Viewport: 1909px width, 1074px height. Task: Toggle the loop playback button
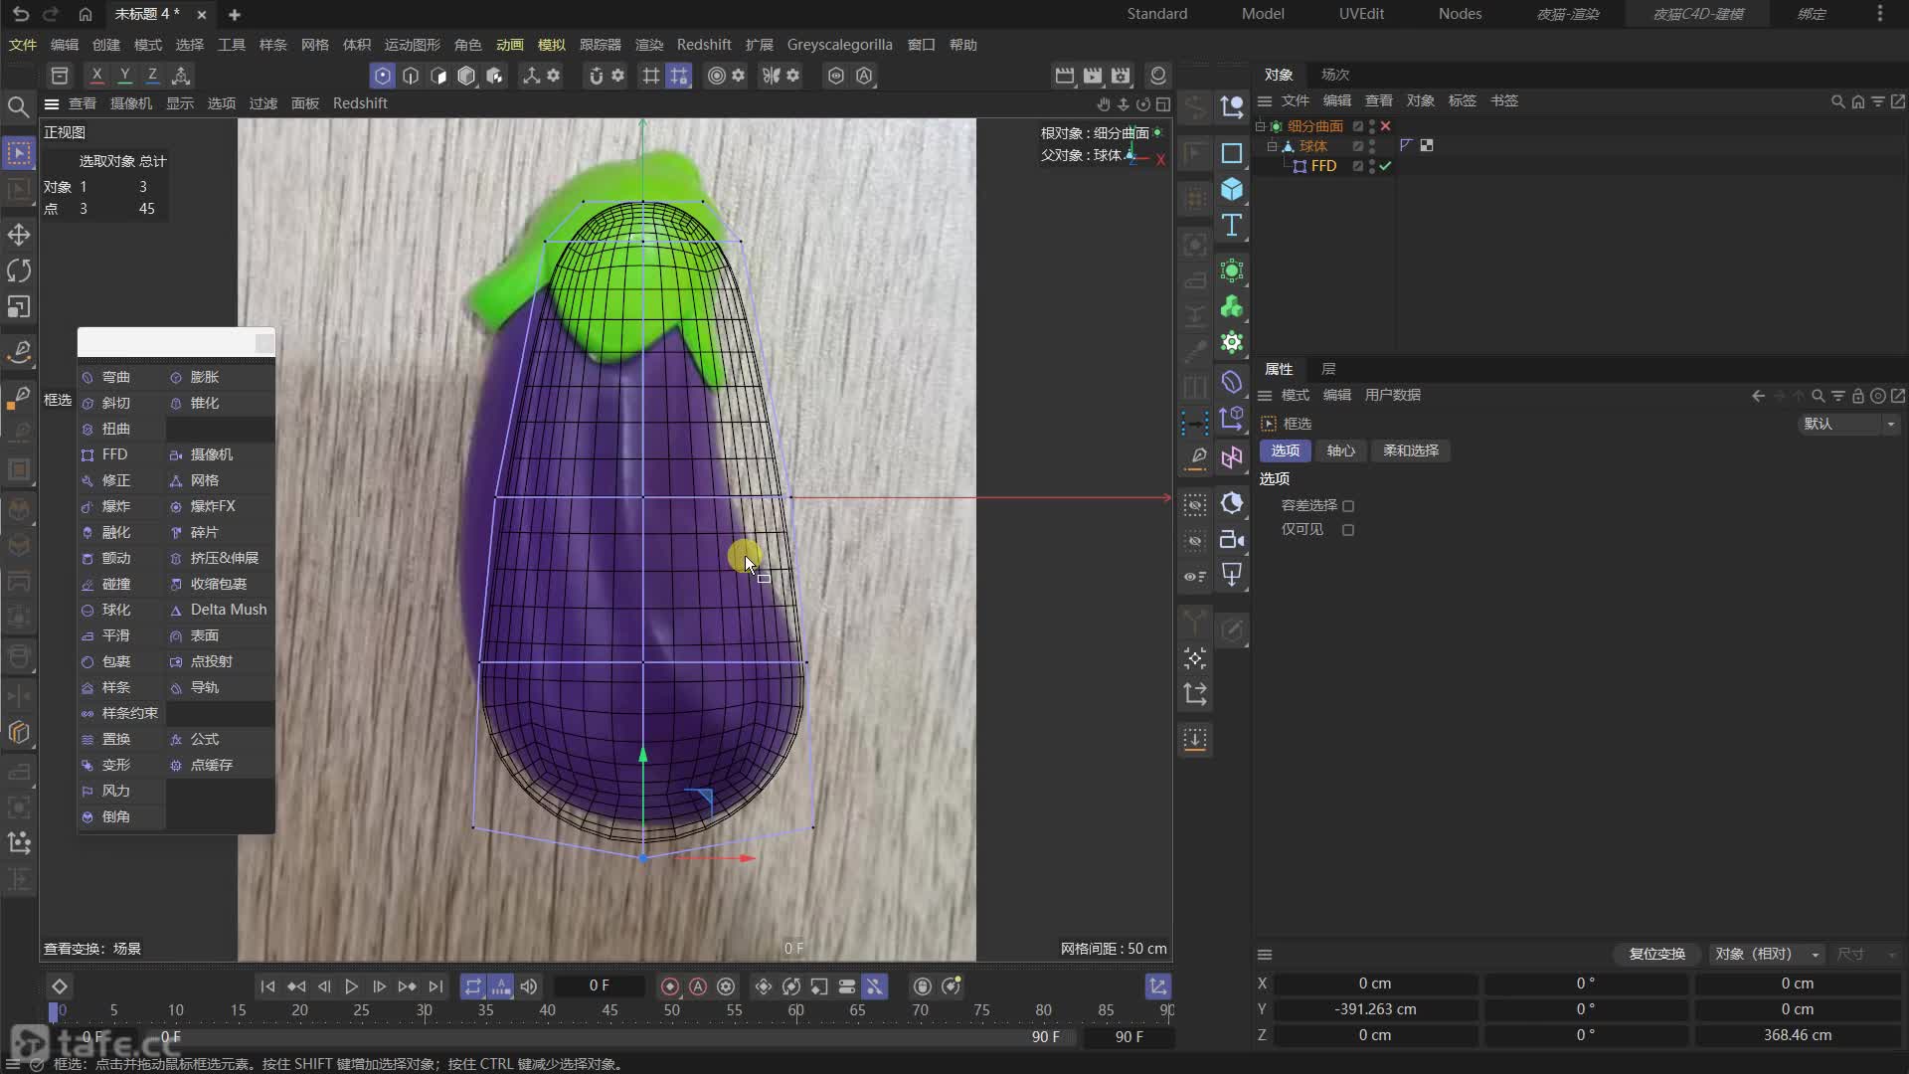473,986
